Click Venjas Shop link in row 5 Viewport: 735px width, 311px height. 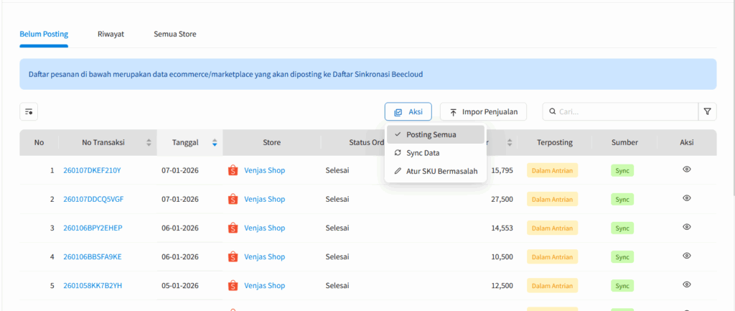[264, 285]
